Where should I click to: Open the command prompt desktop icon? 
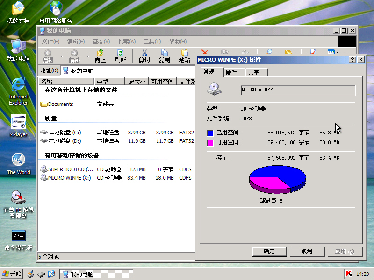pos(18,240)
